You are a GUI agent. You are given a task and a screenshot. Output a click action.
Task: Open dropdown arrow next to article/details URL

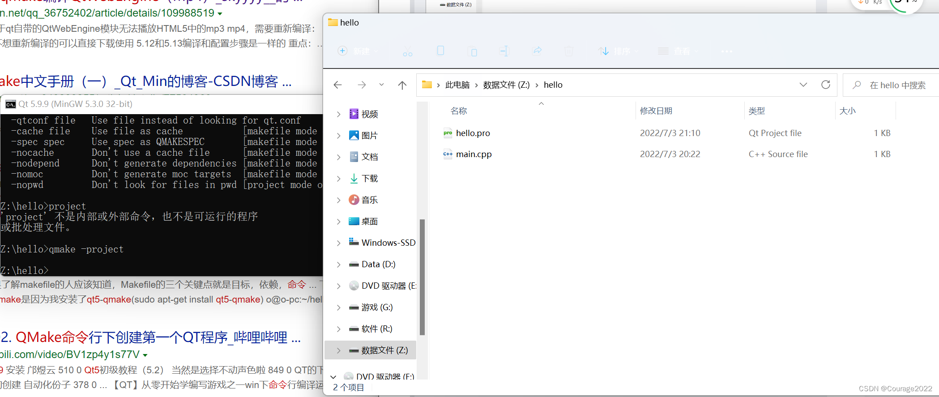220,14
